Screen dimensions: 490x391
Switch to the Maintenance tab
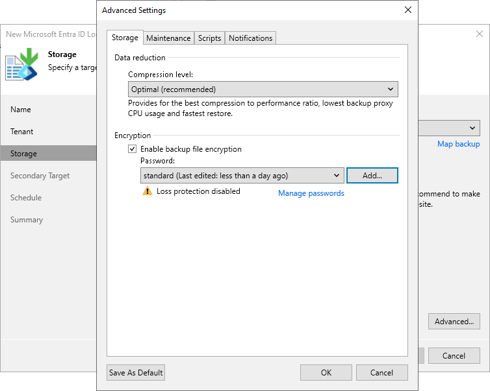[168, 38]
